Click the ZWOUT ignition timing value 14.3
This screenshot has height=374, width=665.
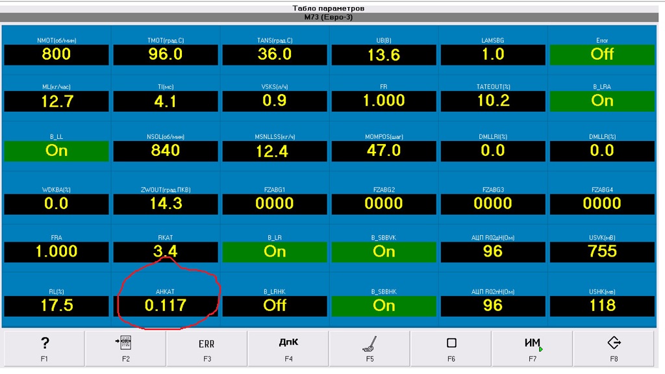coord(166,204)
